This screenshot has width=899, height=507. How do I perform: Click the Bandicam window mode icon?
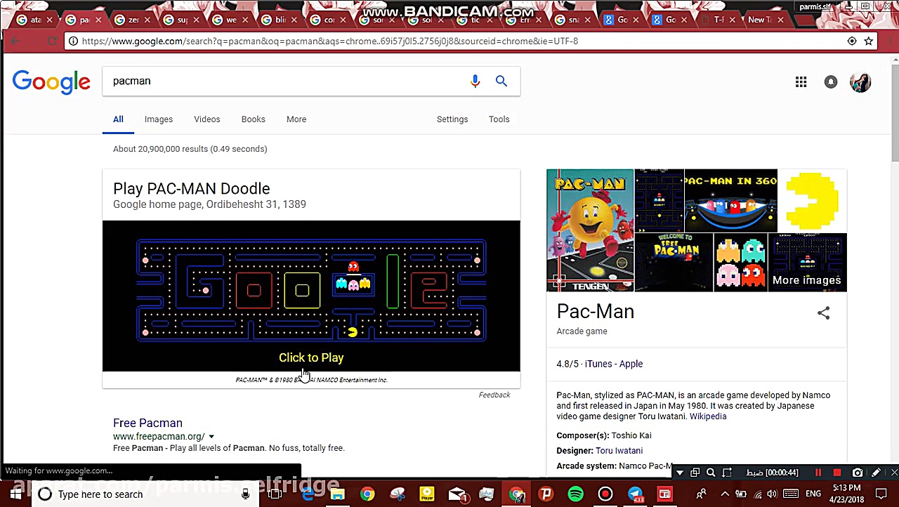point(695,473)
